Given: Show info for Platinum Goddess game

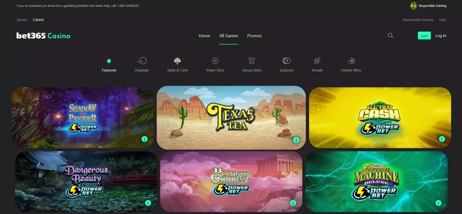Looking at the screenshot, I should (x=293, y=203).
